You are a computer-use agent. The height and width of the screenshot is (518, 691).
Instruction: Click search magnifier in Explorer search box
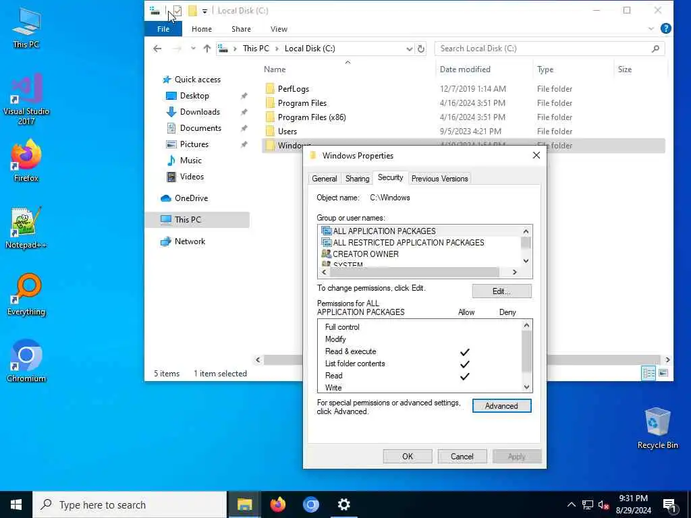click(x=655, y=49)
